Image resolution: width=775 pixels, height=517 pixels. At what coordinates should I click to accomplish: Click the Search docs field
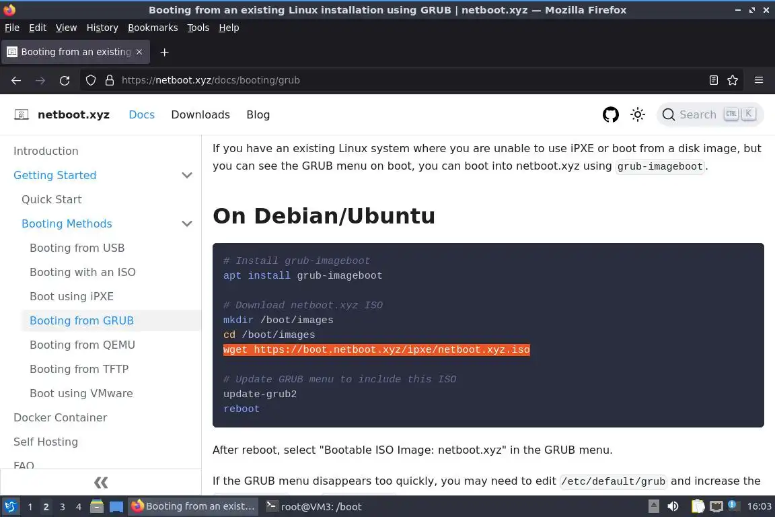point(710,115)
